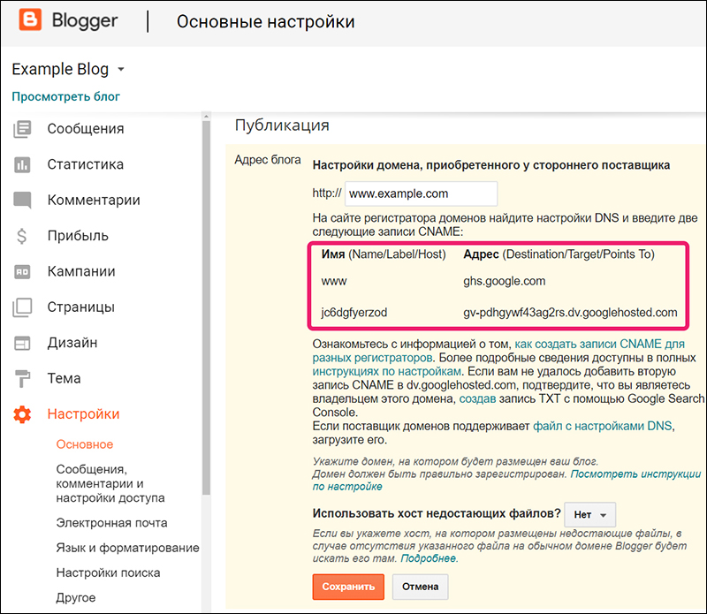
Task: Click the Тема paint roller icon
Action: click(x=22, y=379)
